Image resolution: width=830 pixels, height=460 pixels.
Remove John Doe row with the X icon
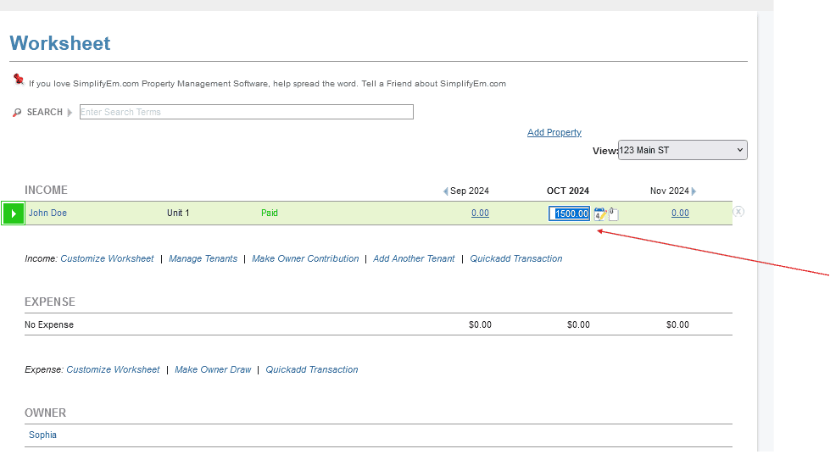738,212
